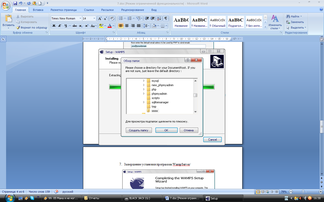The image size is (324, 202).
Task: Expand the styles gallery
Action: tap(266, 27)
